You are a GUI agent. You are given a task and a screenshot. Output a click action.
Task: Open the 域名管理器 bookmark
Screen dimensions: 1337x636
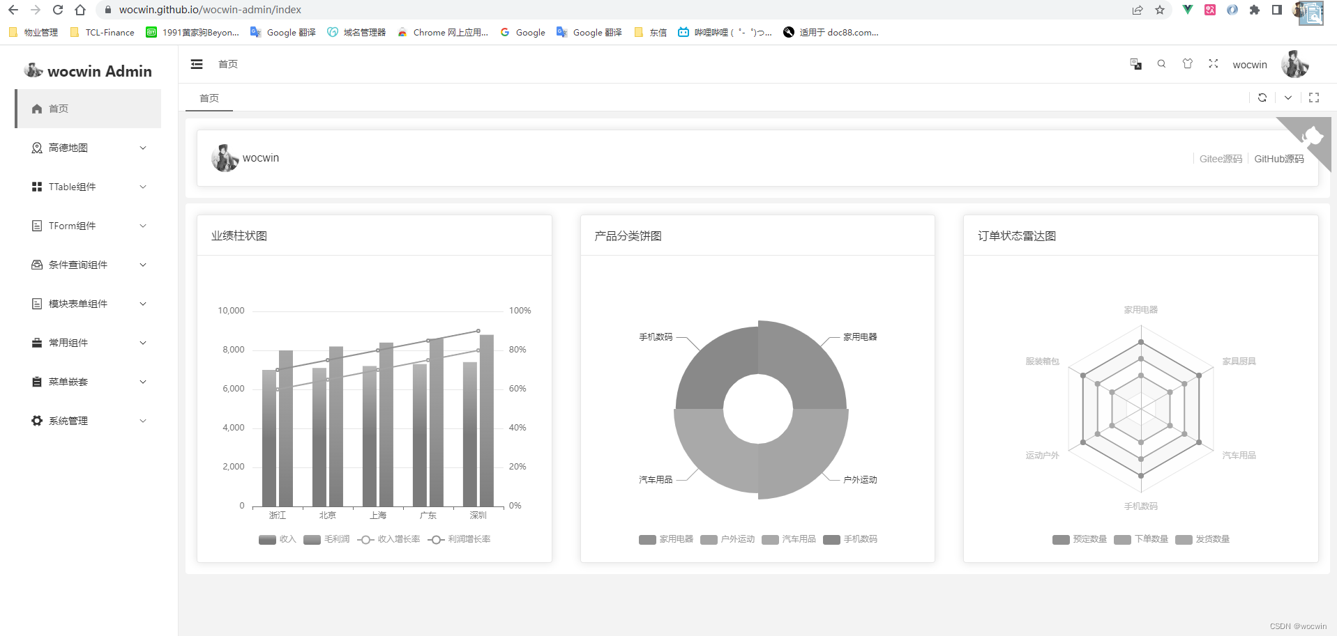[x=356, y=32]
